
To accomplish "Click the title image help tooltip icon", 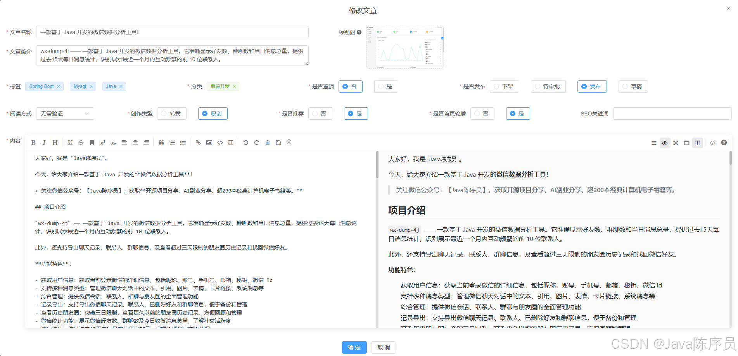I will point(359,32).
